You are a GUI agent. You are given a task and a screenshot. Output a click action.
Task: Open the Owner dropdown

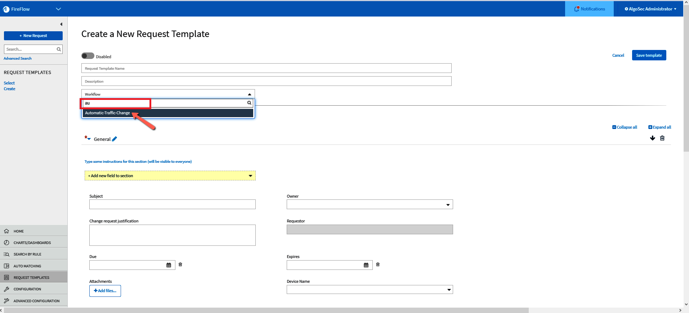[370, 204]
